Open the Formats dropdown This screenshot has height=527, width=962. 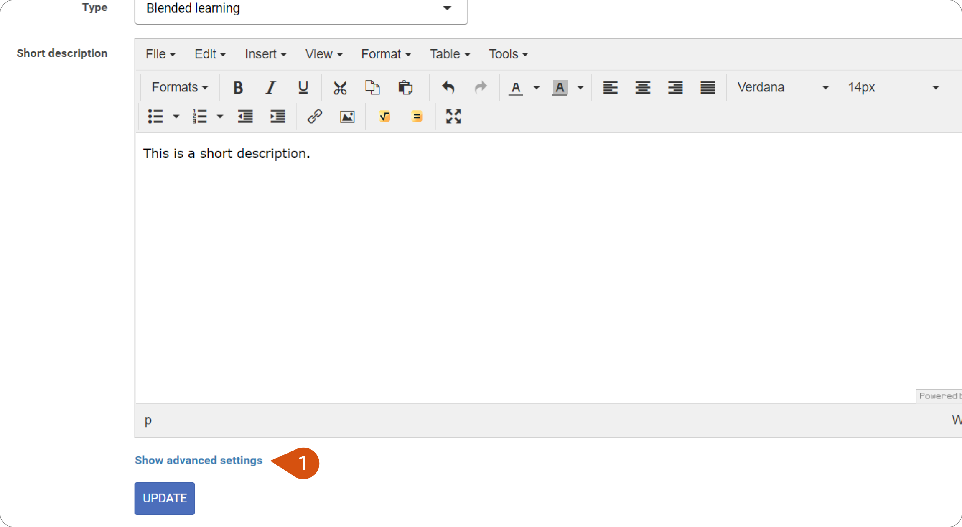pos(180,88)
